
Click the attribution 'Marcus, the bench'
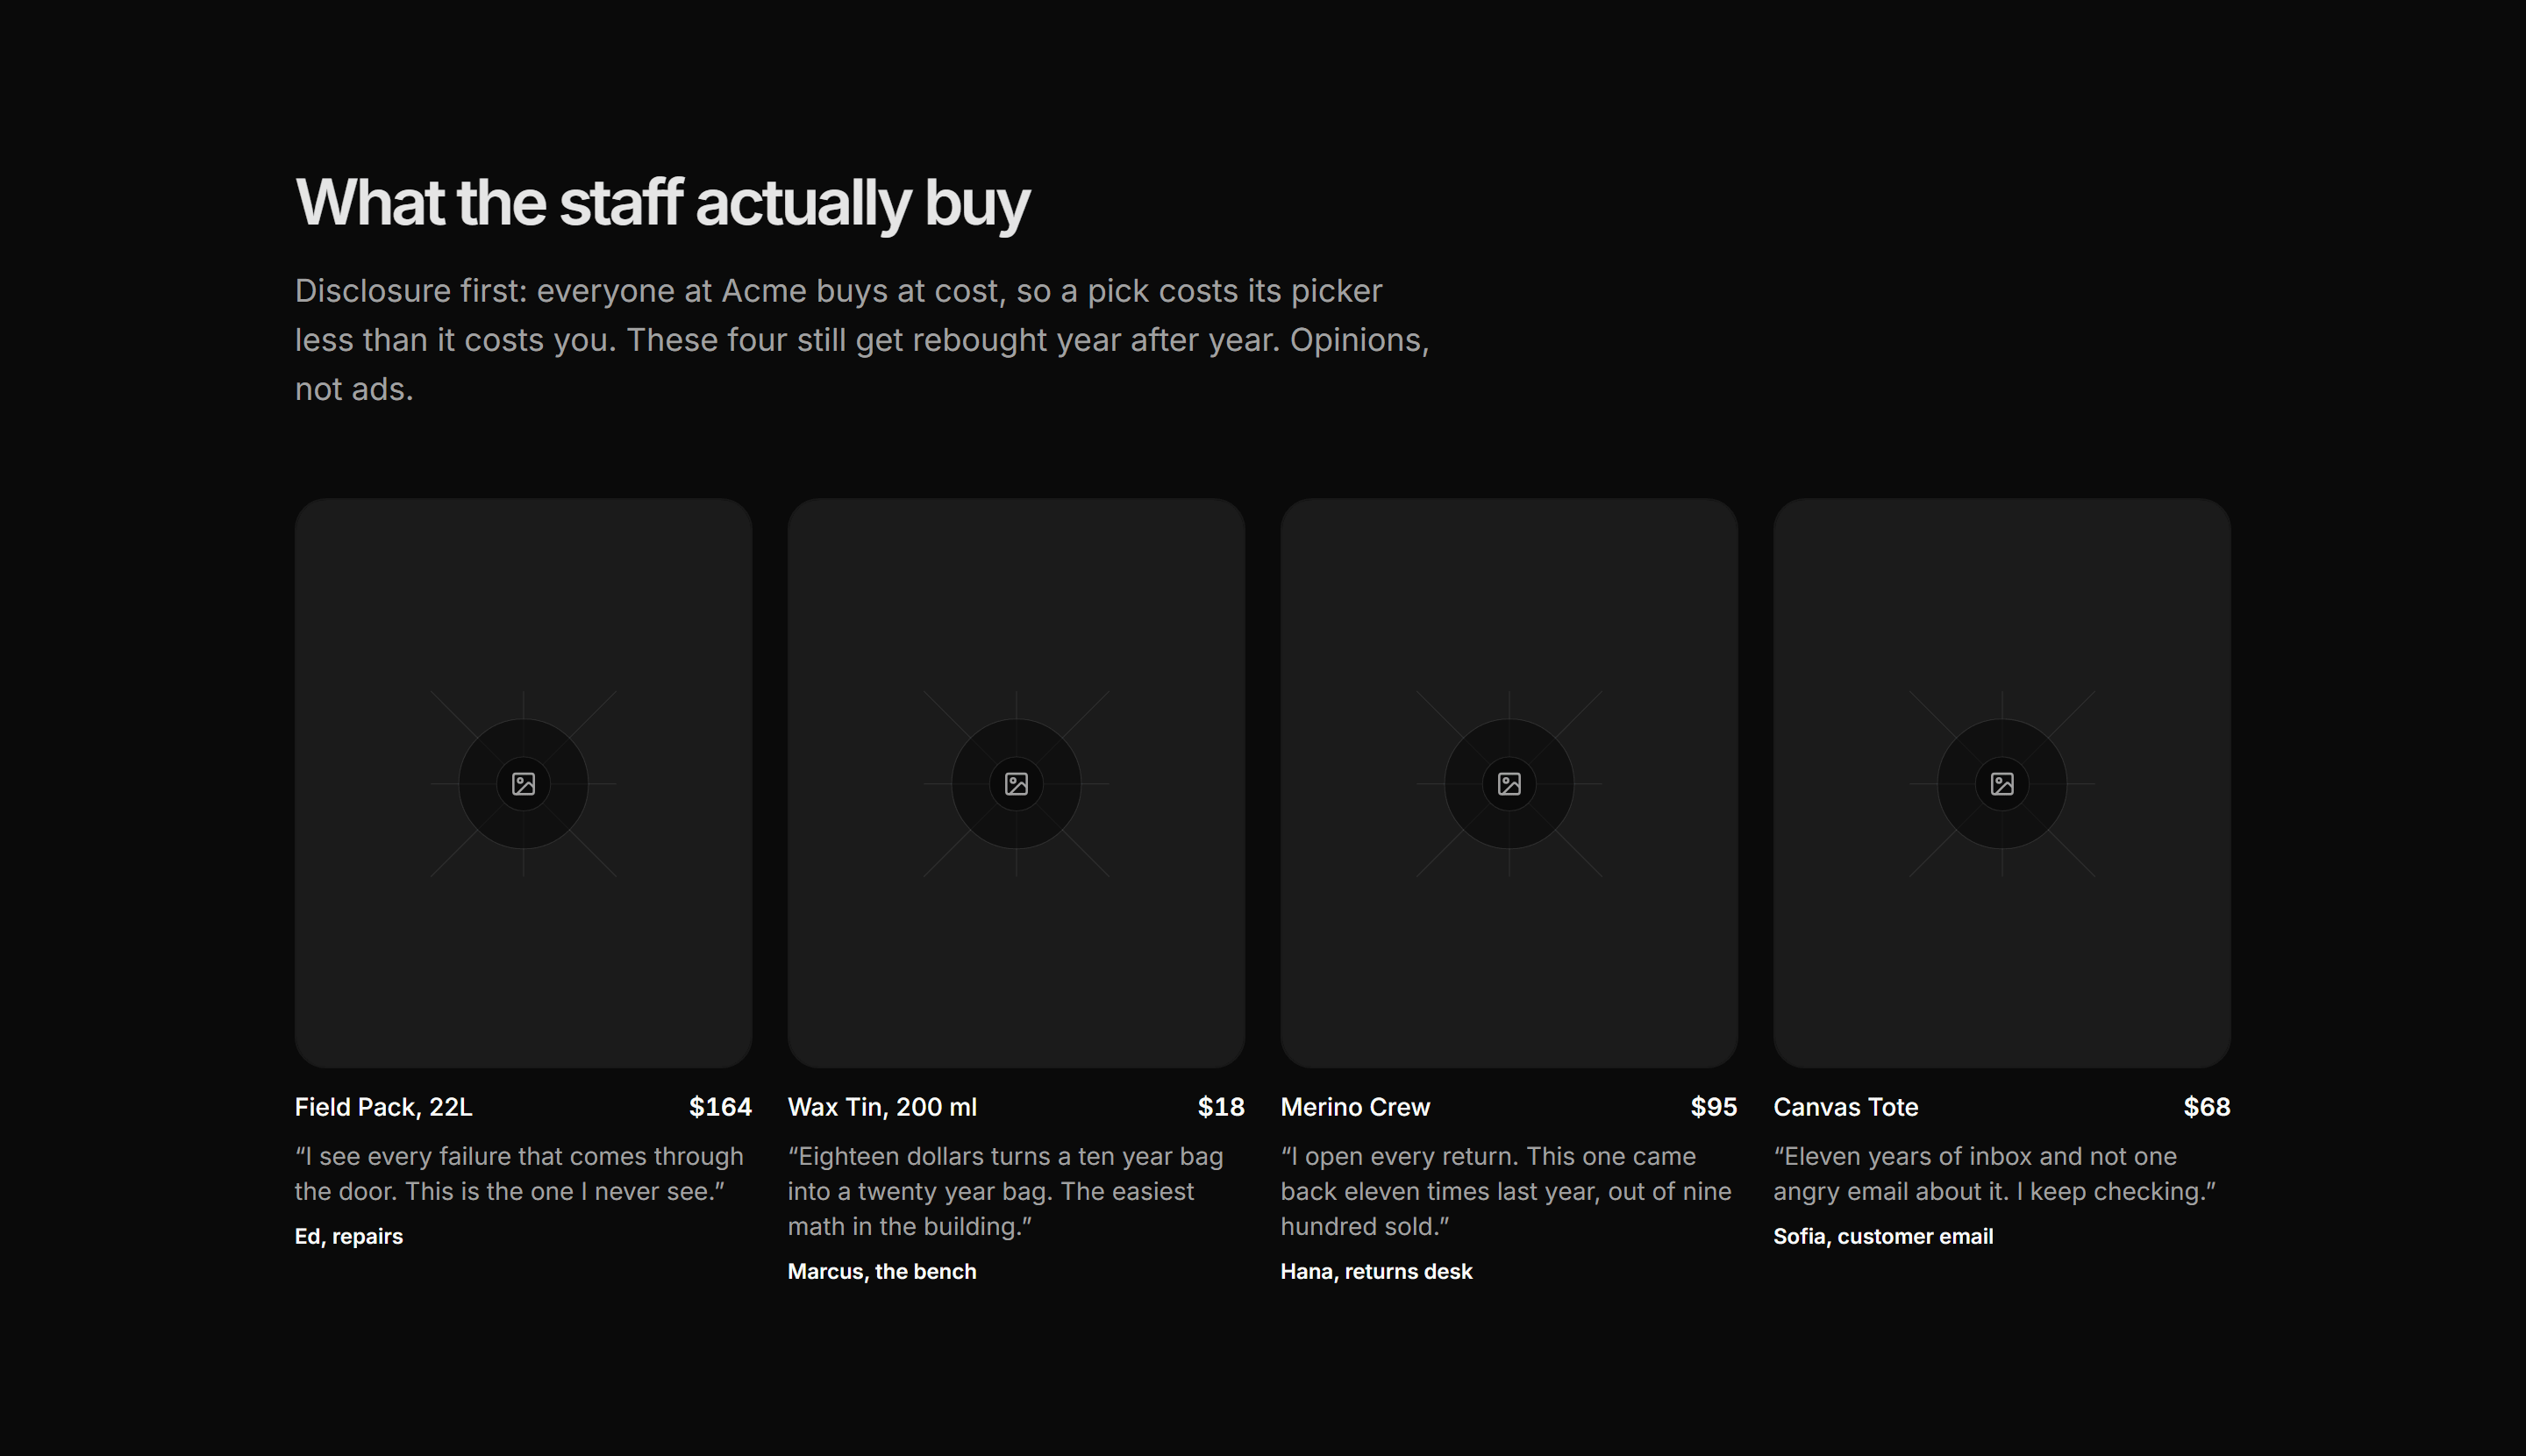point(882,1272)
